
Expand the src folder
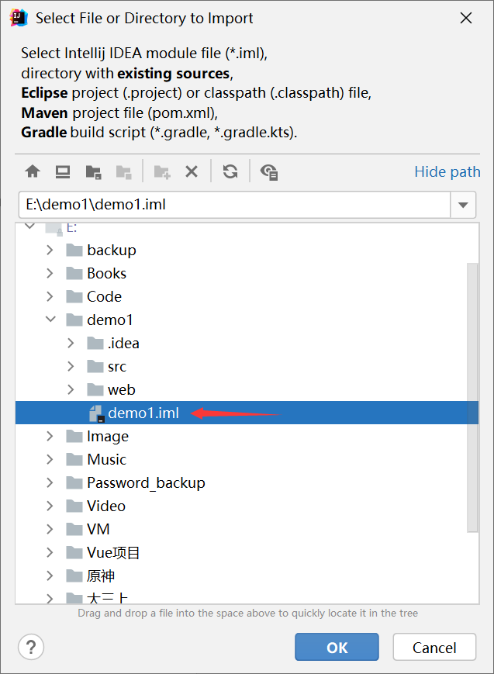[71, 366]
